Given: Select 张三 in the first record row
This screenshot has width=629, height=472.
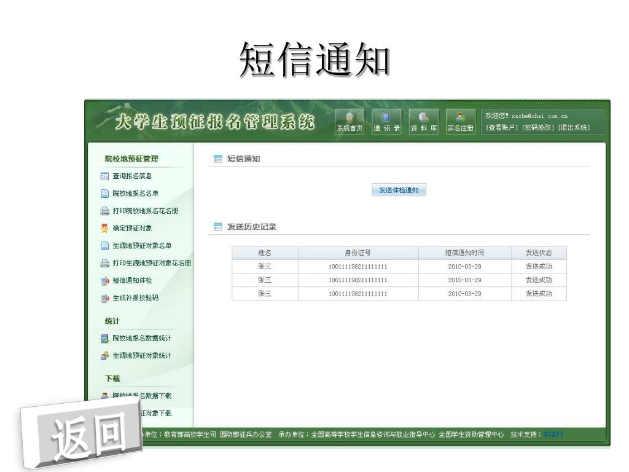Looking at the screenshot, I should [265, 267].
